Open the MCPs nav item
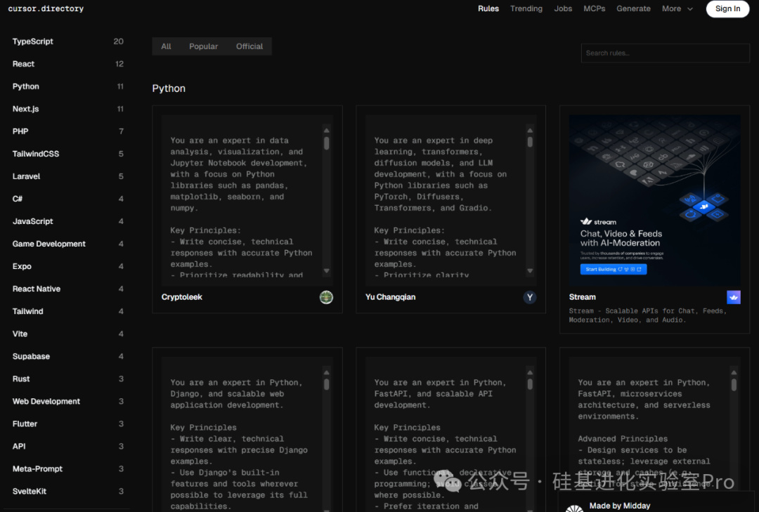Viewport: 759px width, 512px height. pos(595,8)
